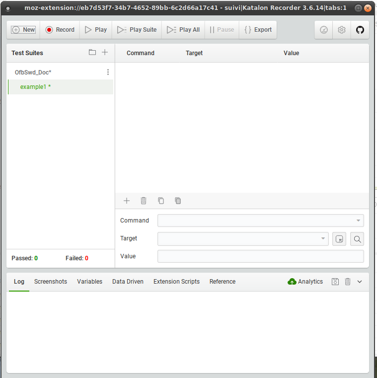This screenshot has height=378, width=377.
Task: Switch to the Reference tab
Action: pos(223,282)
